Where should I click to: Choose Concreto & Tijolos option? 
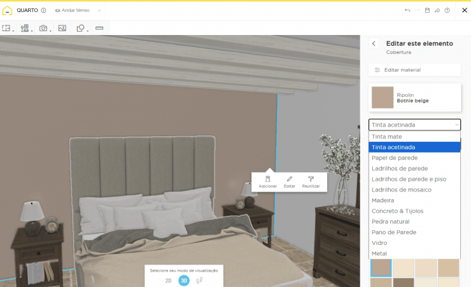coord(414,211)
